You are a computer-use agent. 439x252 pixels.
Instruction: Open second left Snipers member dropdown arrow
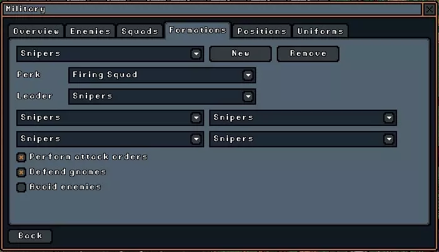pos(196,139)
